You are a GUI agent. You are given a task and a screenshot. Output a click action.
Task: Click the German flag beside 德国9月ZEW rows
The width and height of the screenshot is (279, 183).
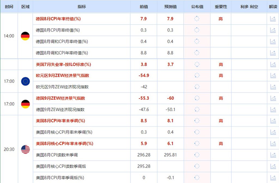(25, 104)
